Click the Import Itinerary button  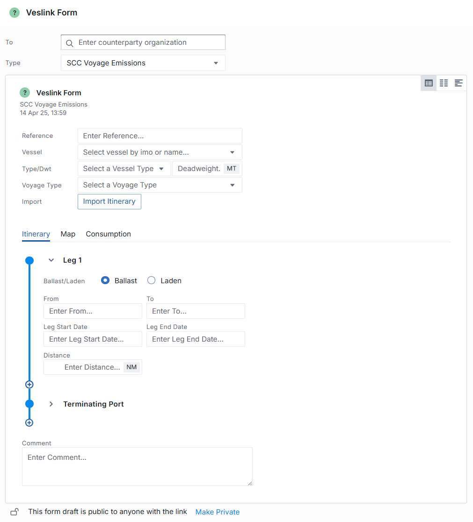pyautogui.click(x=109, y=201)
